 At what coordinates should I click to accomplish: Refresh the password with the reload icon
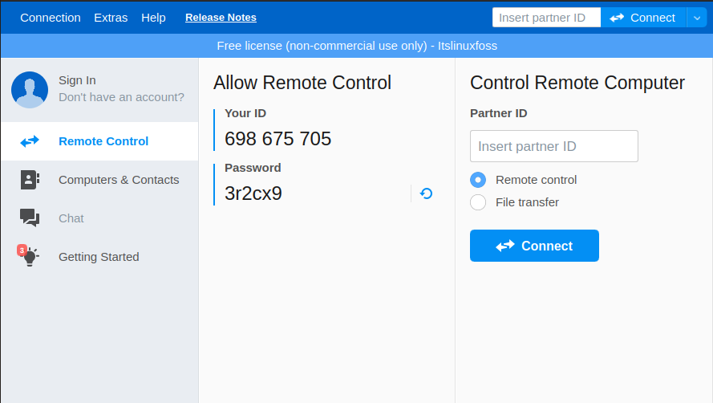click(426, 193)
